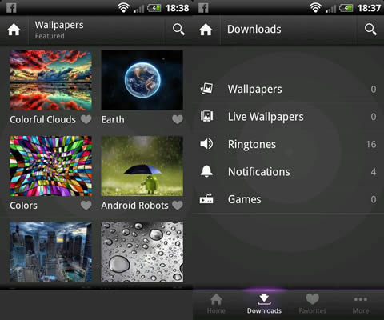The image size is (384, 320).
Task: Click the Games controller icon
Action: (206, 198)
